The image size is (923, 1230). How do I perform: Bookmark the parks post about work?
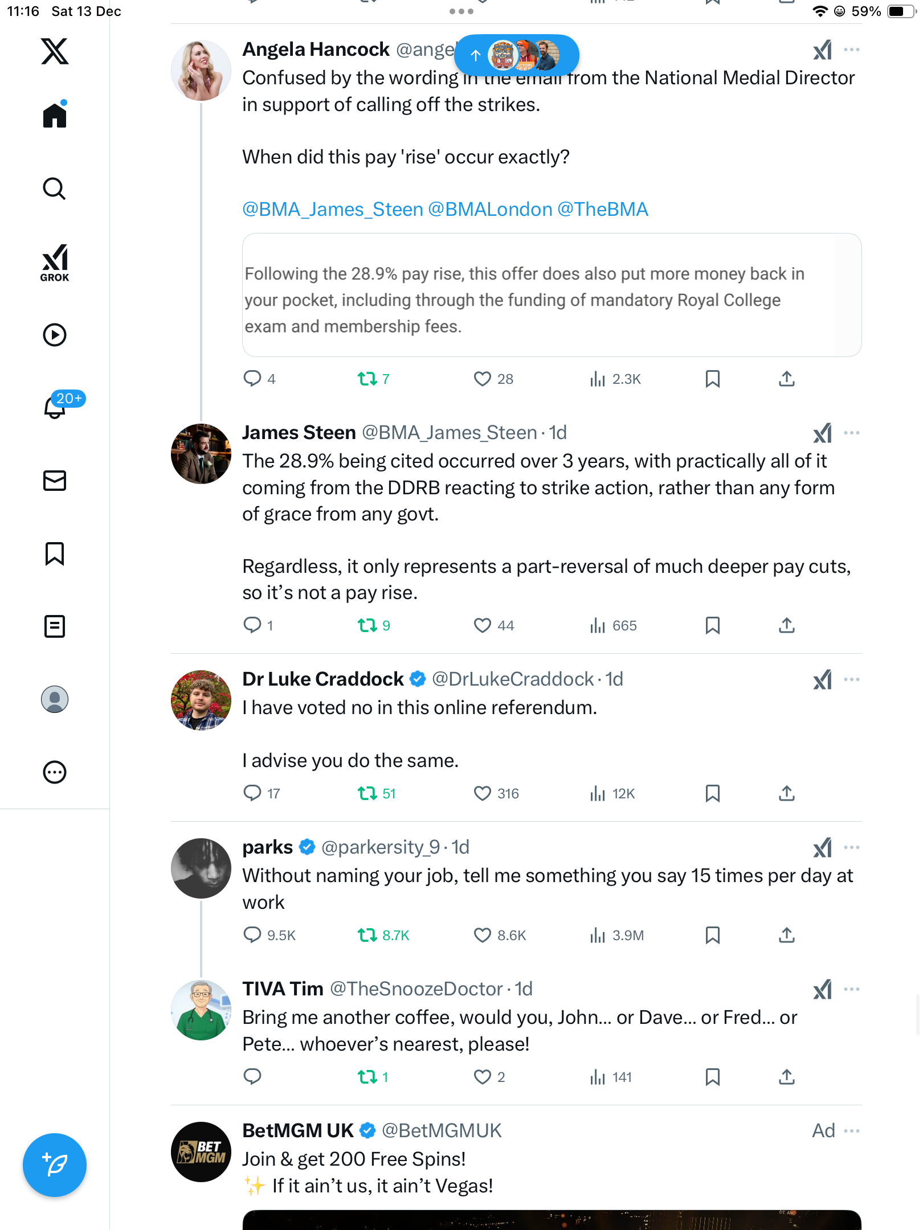713,935
